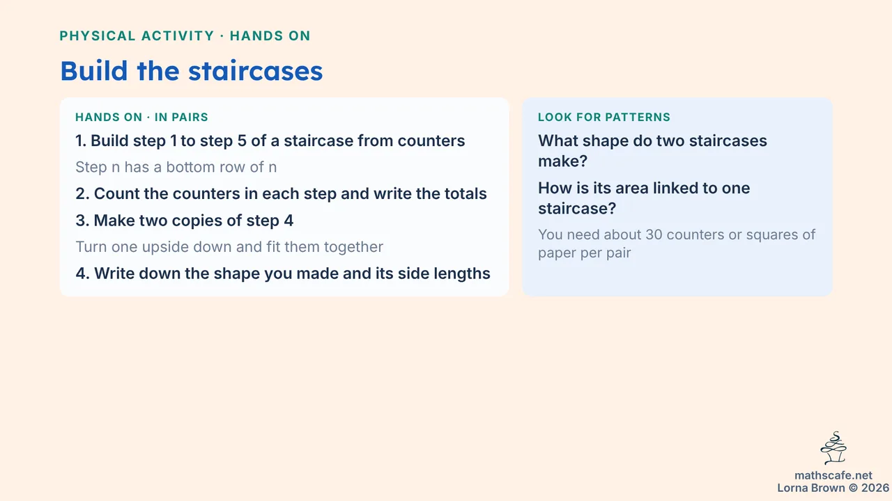Click the mathscafe cupcake logo icon
Viewport: 892px width, 501px height.
click(x=833, y=448)
